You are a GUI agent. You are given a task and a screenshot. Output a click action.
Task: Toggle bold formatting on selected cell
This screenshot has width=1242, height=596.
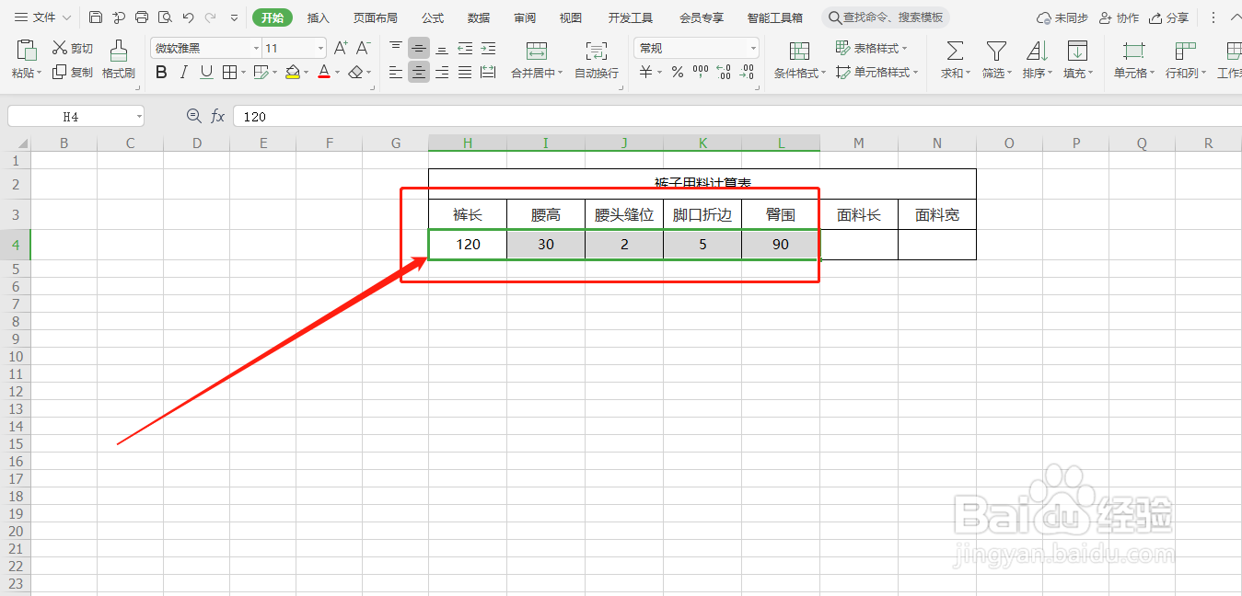161,72
